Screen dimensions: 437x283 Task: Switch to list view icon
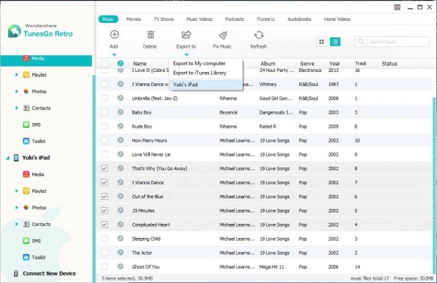click(x=335, y=42)
